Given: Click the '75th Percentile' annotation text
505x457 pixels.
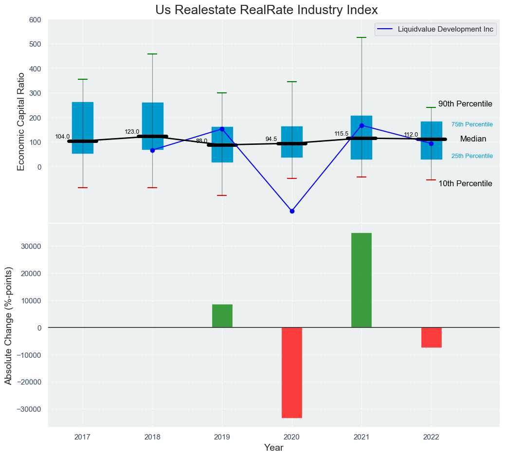Looking at the screenshot, I should (x=472, y=125).
